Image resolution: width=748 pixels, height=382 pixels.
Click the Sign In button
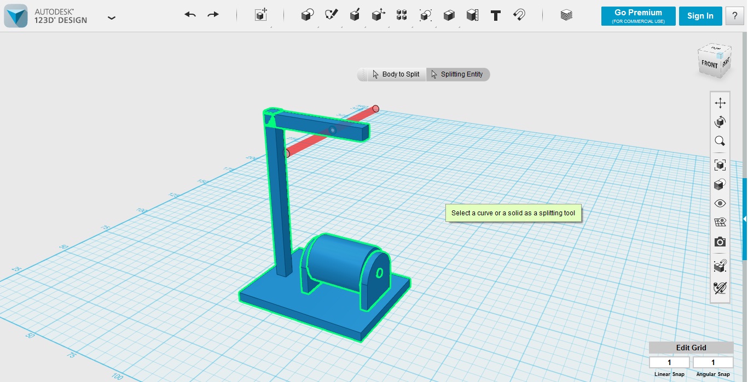click(700, 16)
